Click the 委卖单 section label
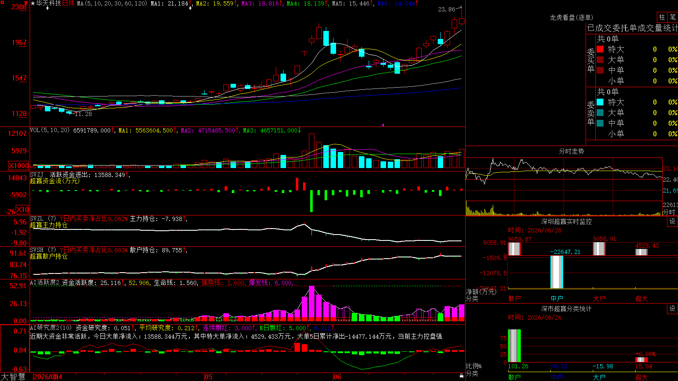678x381 pixels. point(591,113)
